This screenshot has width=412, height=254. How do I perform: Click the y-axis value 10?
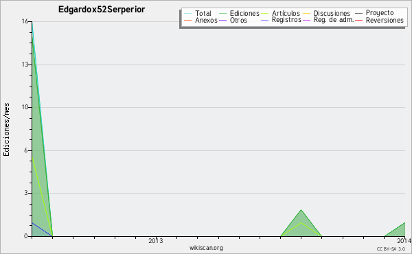(x=25, y=107)
